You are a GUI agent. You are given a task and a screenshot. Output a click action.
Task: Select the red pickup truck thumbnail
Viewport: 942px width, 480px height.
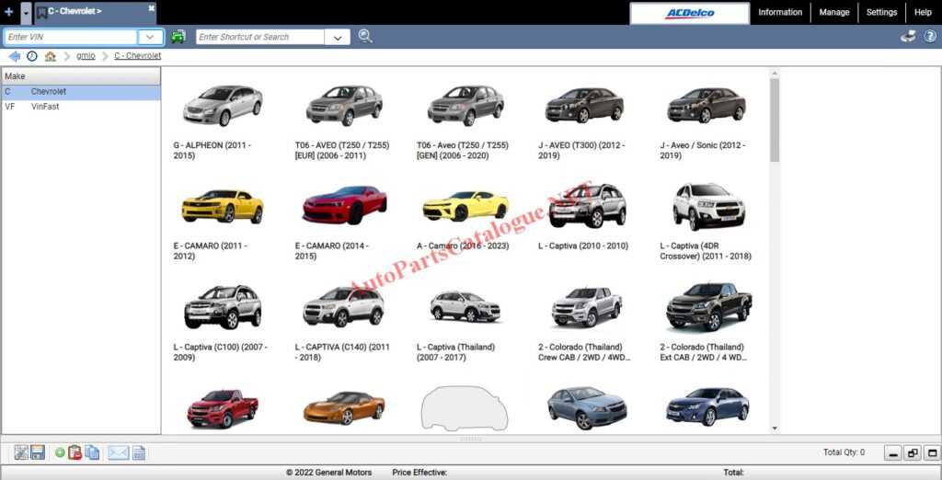click(x=223, y=408)
